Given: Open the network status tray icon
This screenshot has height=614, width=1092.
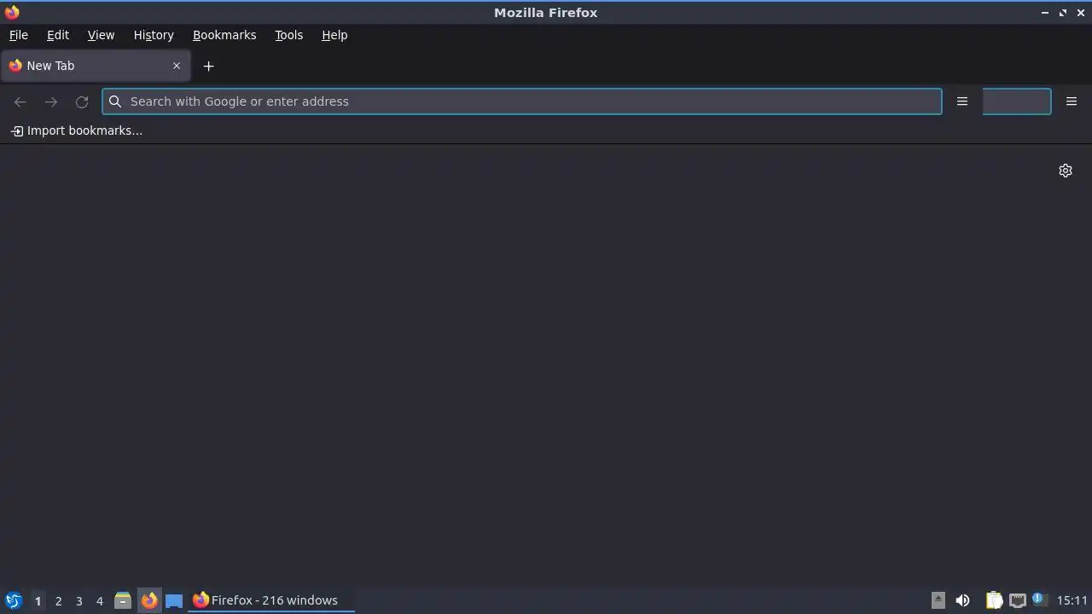Looking at the screenshot, I should click(x=1018, y=600).
